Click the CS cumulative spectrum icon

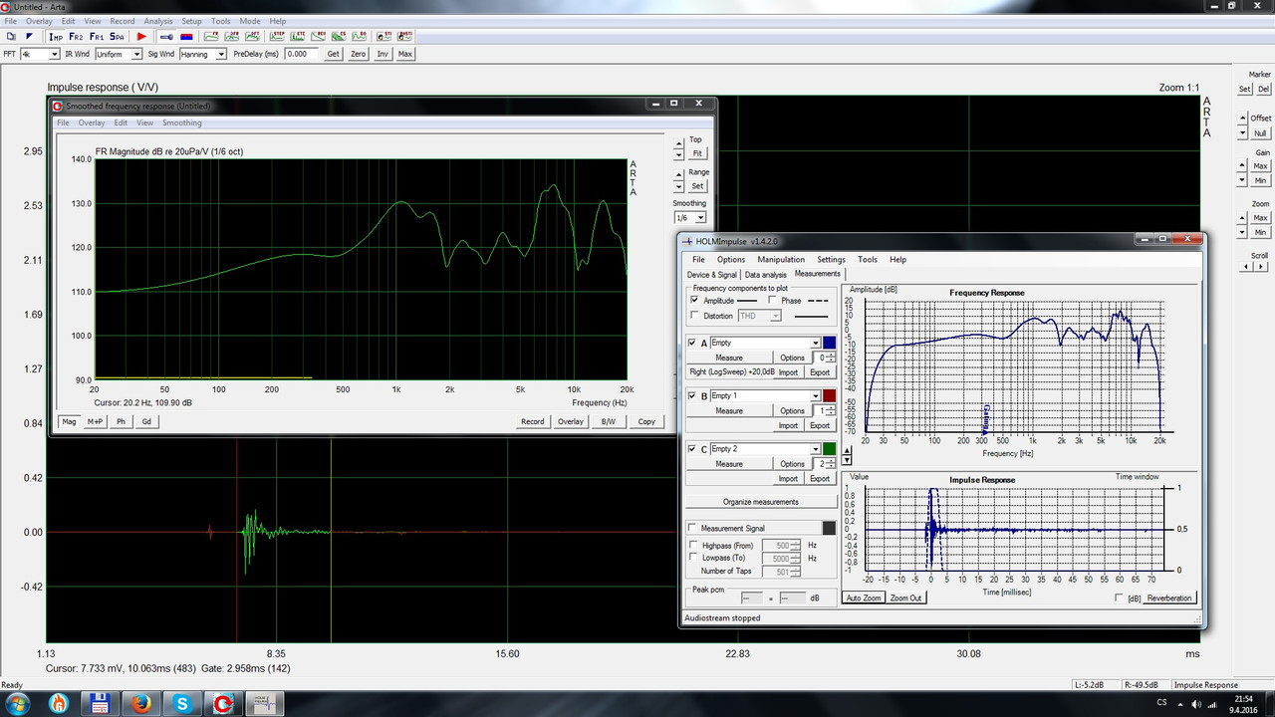click(339, 37)
